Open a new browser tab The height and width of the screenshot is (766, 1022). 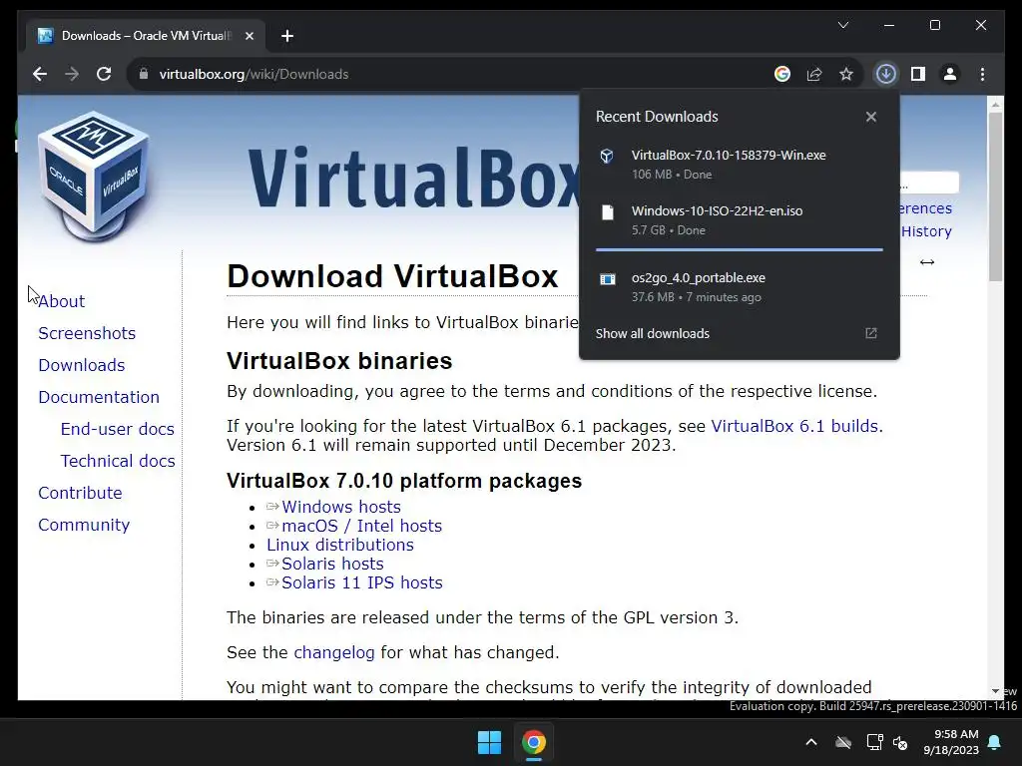pyautogui.click(x=287, y=36)
